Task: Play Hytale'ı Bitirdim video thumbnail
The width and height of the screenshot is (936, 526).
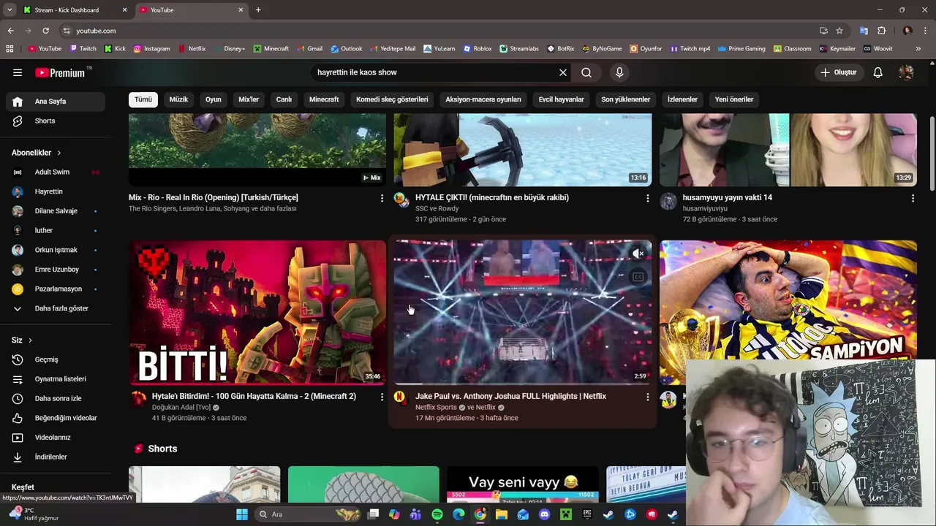Action: click(257, 313)
